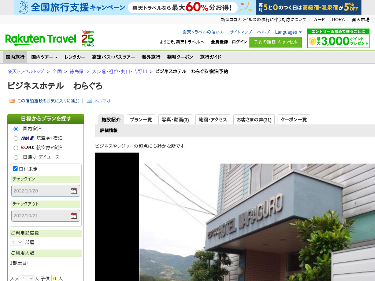Click the Rakuten Travel logo
Screen dimensions: 375x281
tap(40, 40)
